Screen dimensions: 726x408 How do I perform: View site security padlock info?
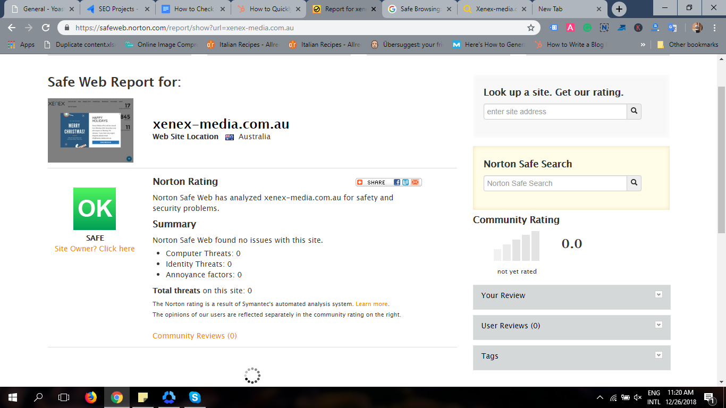click(x=67, y=28)
